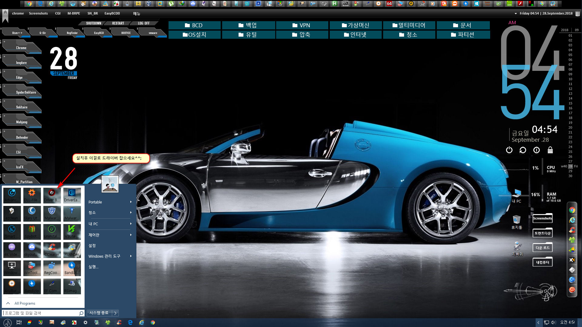Open the EF Commander tile
582x327 pixels.
(x=52, y=286)
